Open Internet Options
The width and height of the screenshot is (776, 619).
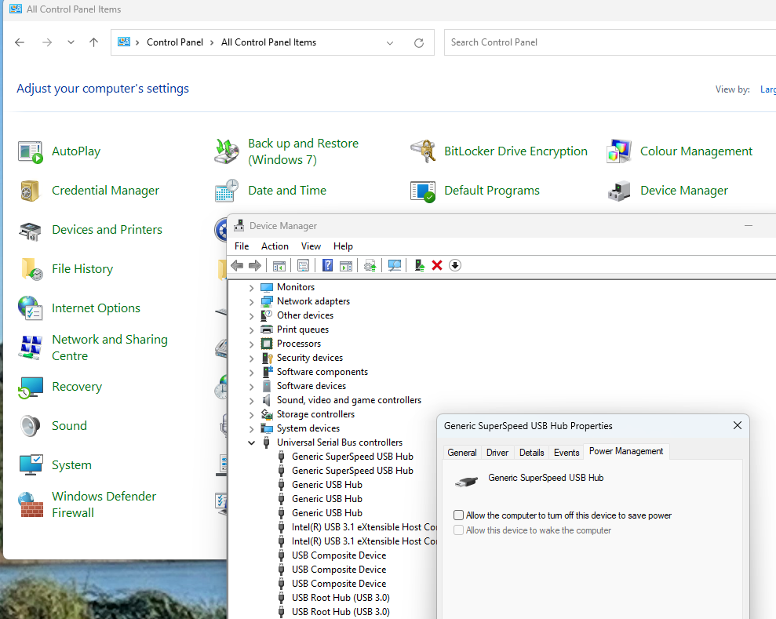click(x=96, y=308)
